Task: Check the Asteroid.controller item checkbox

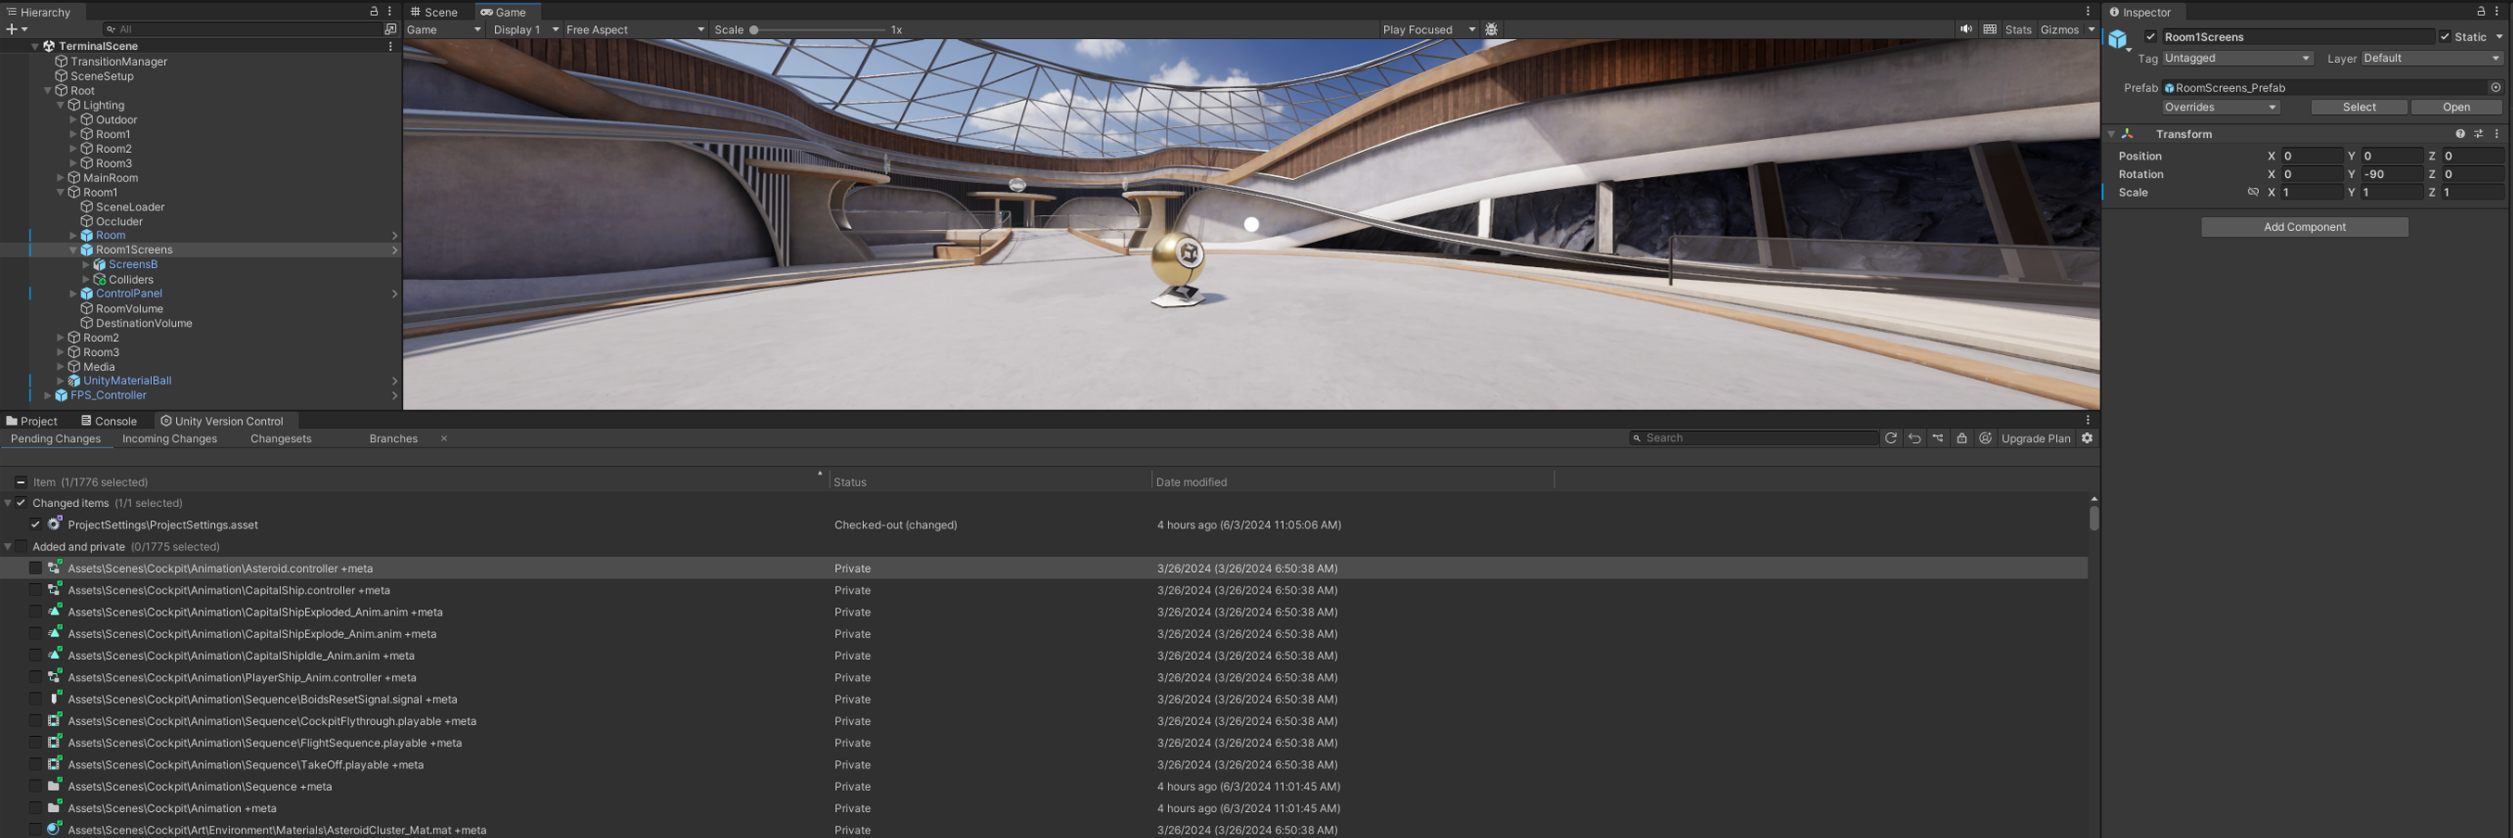Action: 36,567
